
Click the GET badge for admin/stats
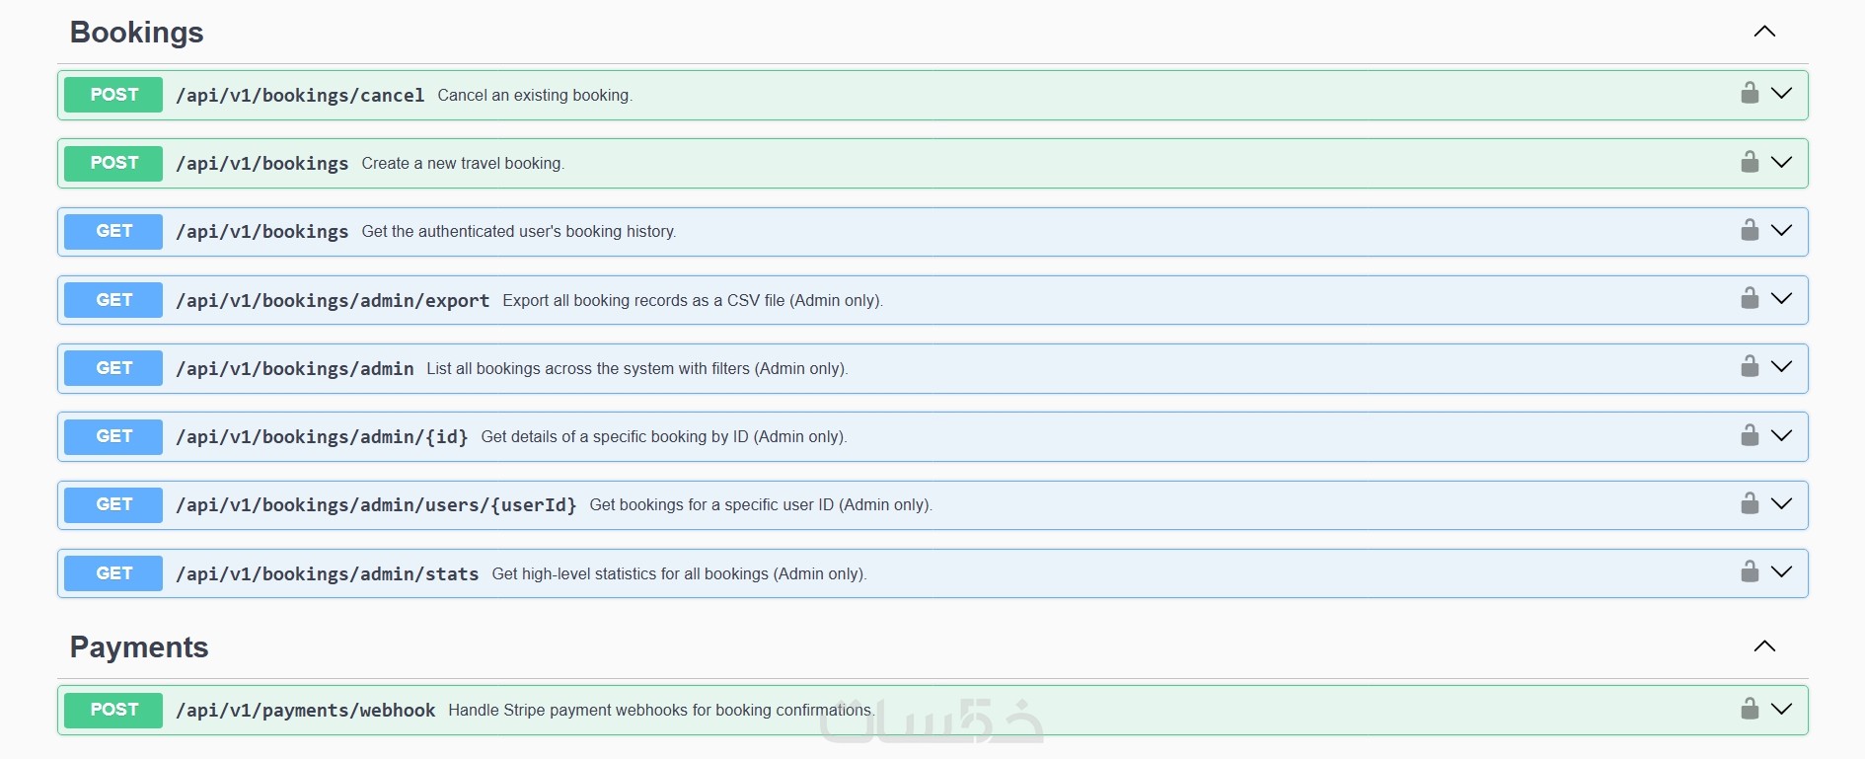click(113, 573)
